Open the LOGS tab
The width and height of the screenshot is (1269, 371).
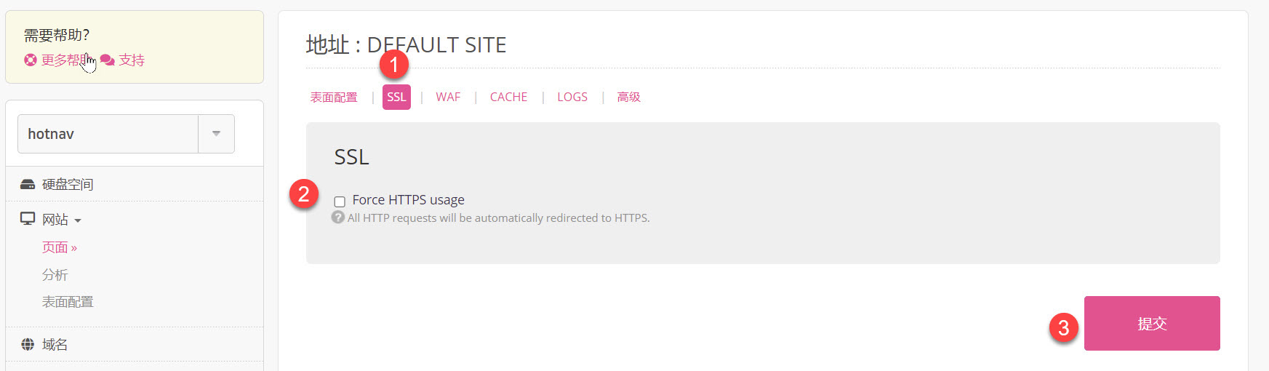pos(572,97)
